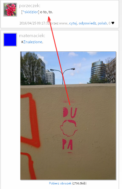Viewport: 122px width, 189px height.
Task: Click the pink DUPA stencil in photo
Action: [x=69, y=129]
